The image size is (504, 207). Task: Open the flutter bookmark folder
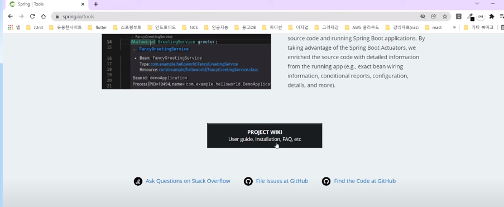[97, 27]
